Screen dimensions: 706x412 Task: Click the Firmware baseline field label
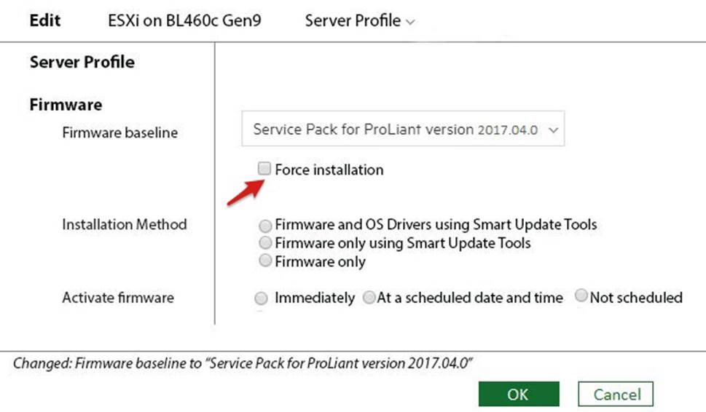click(x=119, y=133)
